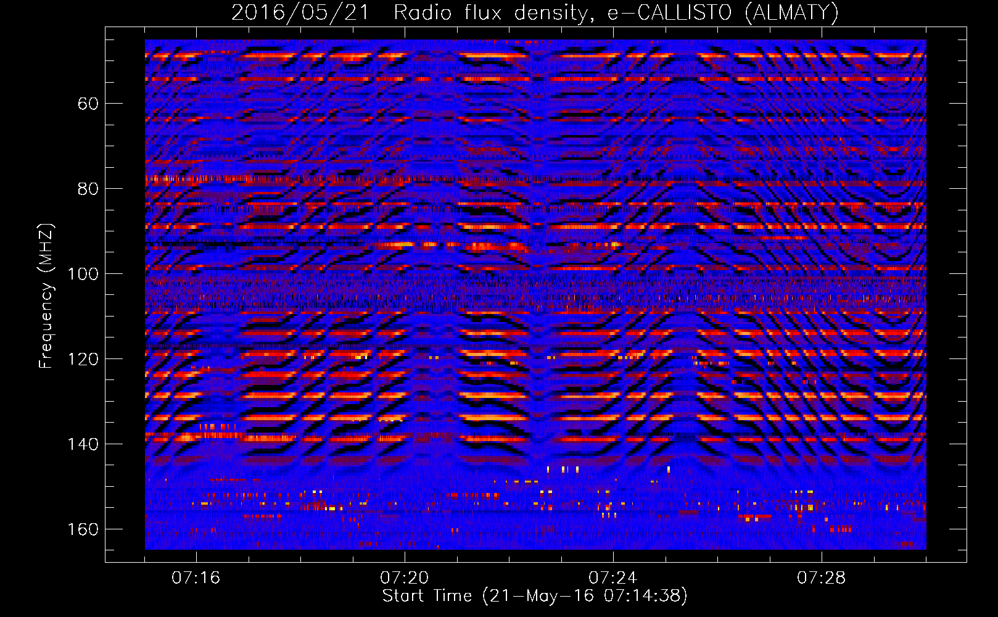The height and width of the screenshot is (617, 998).
Task: Click the 07:16 time tick label
Action: (x=196, y=578)
